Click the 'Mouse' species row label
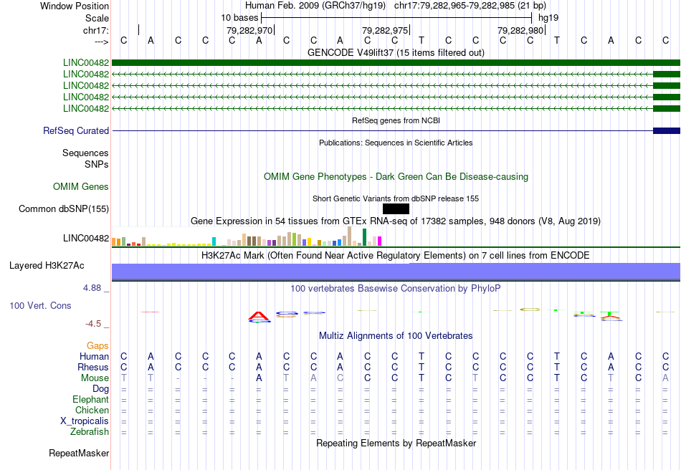This screenshot has height=470, width=681. click(95, 378)
